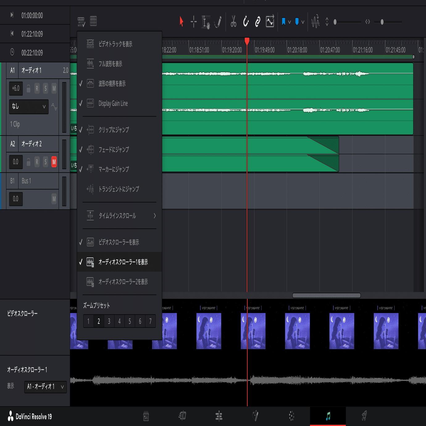
Task: Add a flag with the blue flag icon
Action: 283,22
